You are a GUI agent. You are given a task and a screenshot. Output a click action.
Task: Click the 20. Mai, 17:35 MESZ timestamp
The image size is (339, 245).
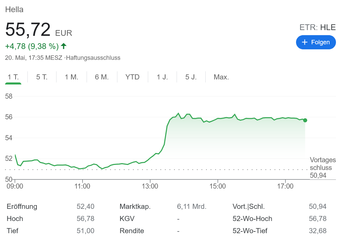(x=34, y=58)
